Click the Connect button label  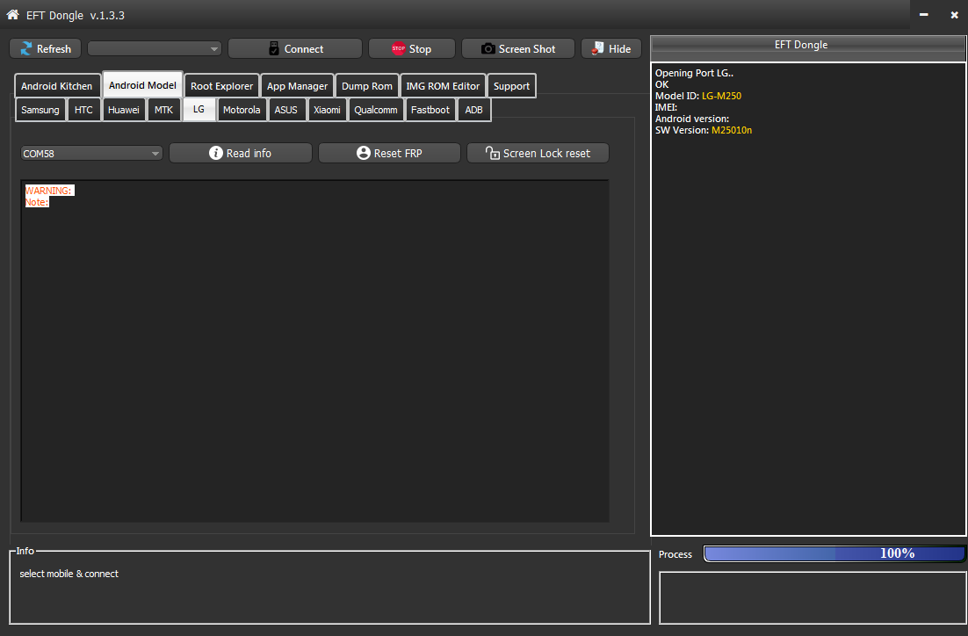pos(304,49)
